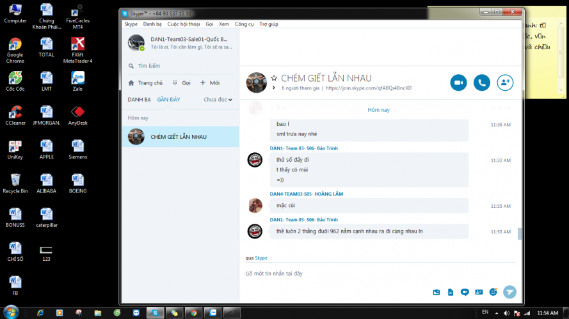This screenshot has width=569, height=319.
Task: Open the Computer desktop icon
Action: click(15, 13)
